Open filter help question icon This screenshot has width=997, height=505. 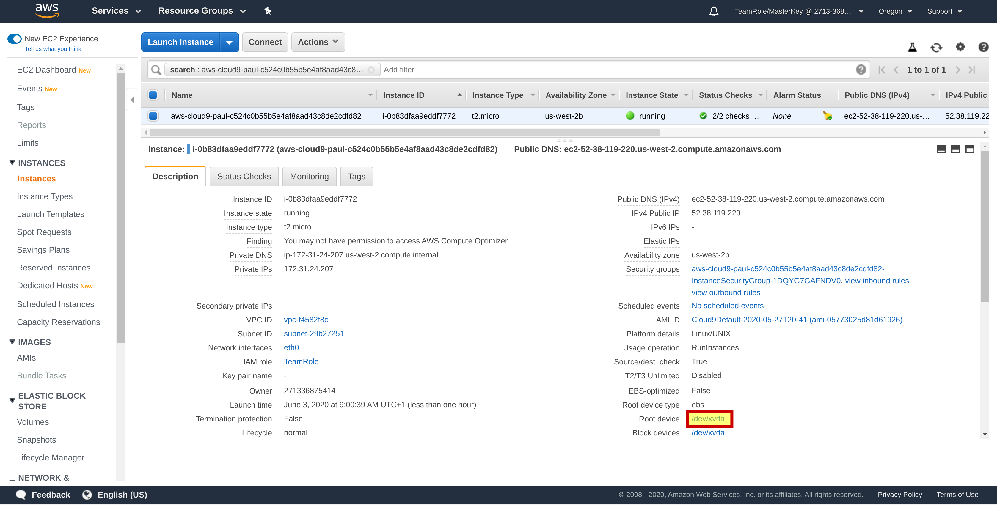tap(861, 70)
